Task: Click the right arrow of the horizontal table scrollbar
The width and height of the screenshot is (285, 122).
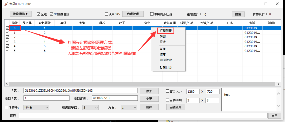Action: (x=278, y=84)
